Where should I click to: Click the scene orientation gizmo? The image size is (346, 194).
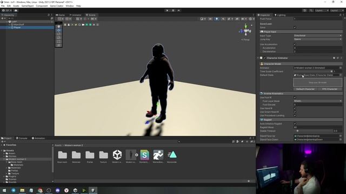(x=245, y=31)
